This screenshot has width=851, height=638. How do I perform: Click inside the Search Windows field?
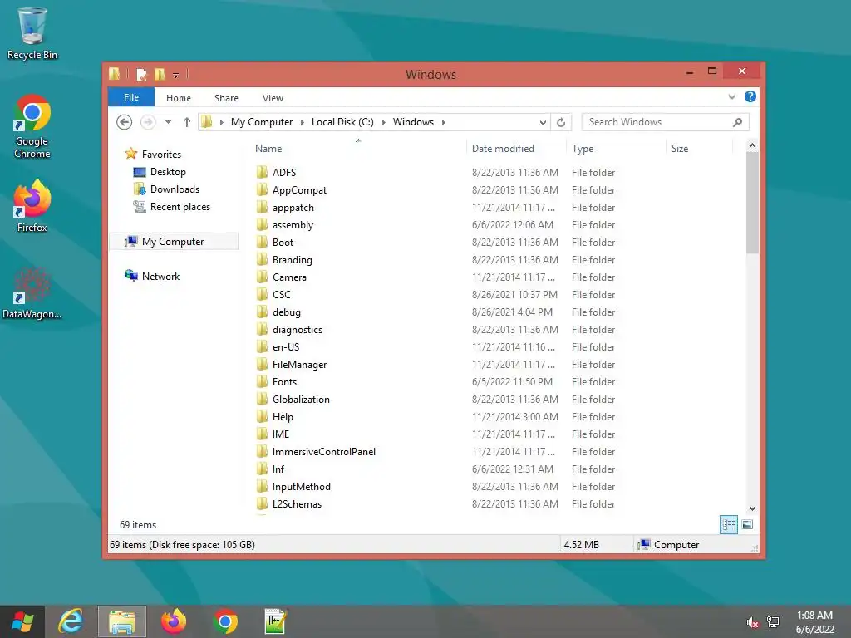(x=657, y=122)
